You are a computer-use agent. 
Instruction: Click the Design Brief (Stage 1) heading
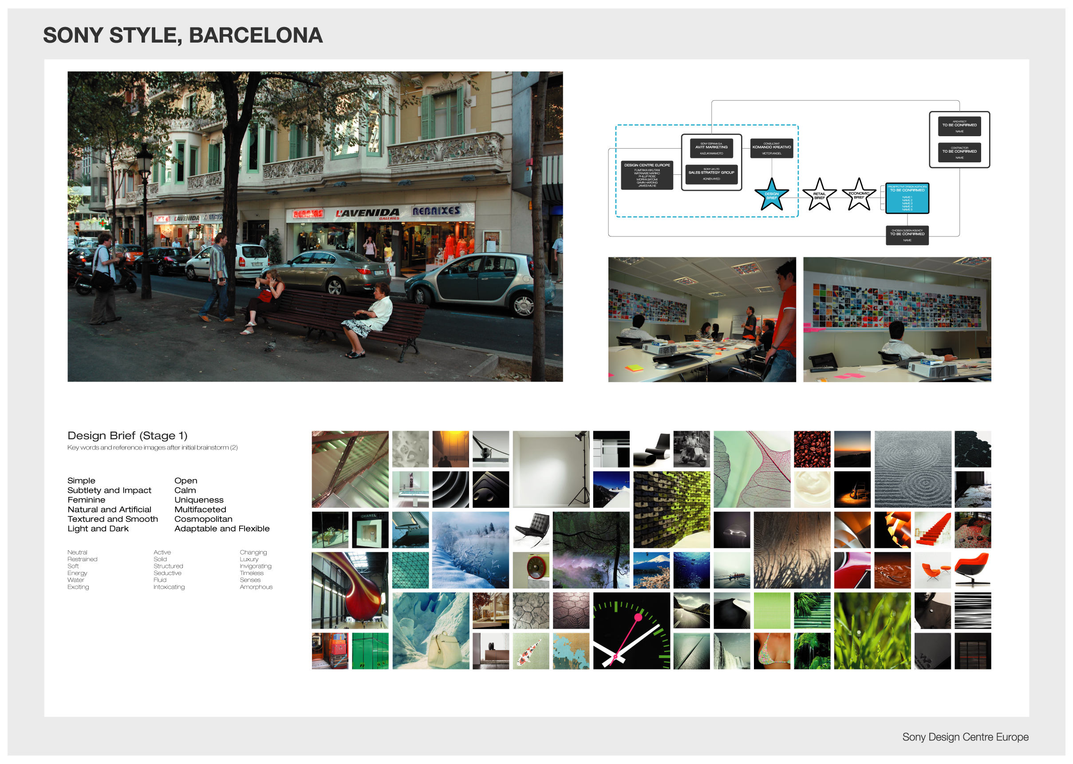(127, 436)
